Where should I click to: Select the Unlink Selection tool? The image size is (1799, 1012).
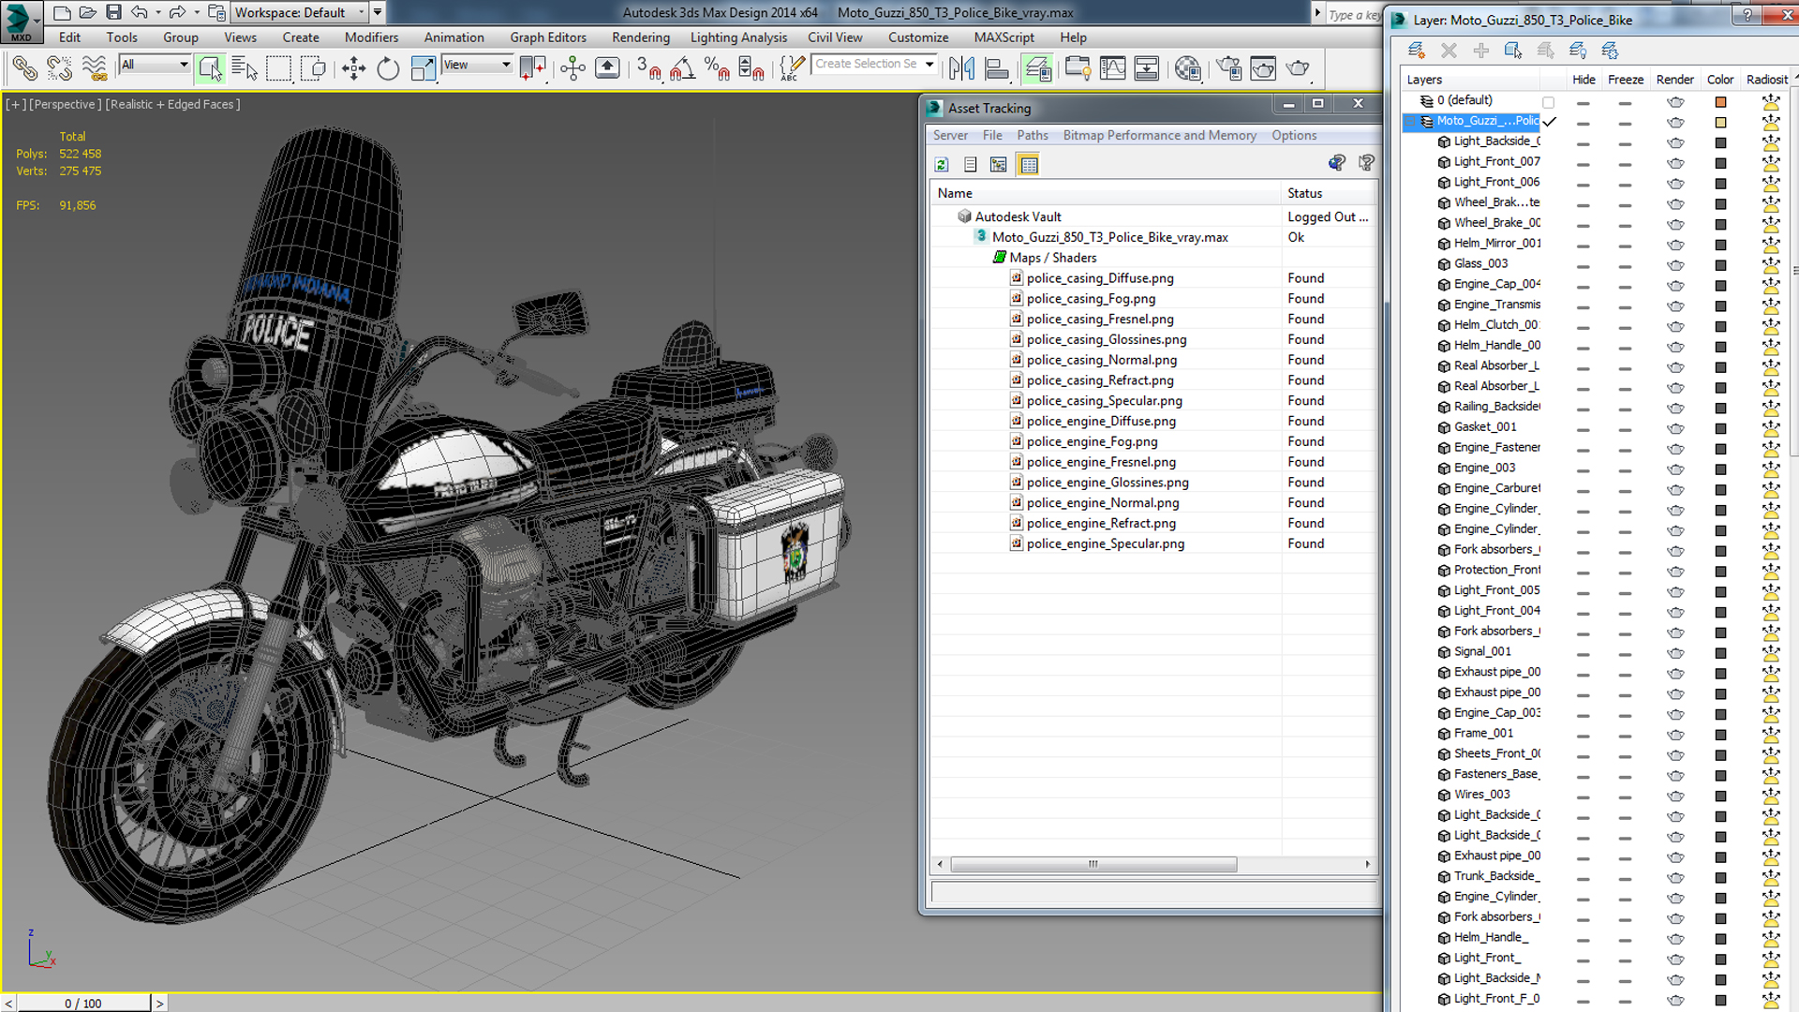tap(59, 68)
